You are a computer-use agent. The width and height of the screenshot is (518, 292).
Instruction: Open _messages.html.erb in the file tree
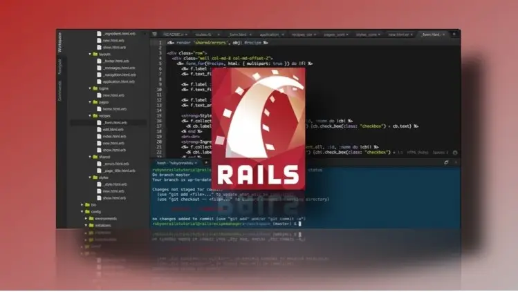pyautogui.click(x=119, y=68)
